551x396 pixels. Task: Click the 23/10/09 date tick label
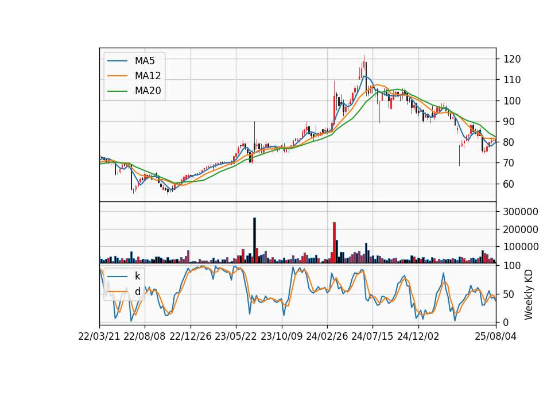point(281,336)
